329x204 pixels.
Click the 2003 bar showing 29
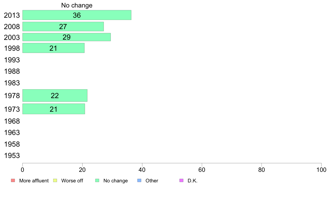tap(66, 37)
